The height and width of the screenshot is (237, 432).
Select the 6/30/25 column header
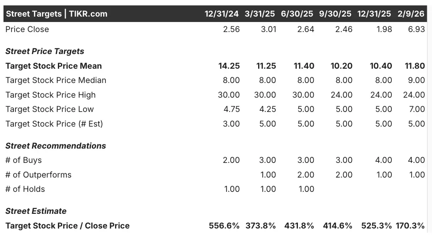(x=297, y=14)
